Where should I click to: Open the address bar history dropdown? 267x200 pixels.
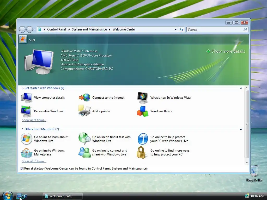(175, 30)
